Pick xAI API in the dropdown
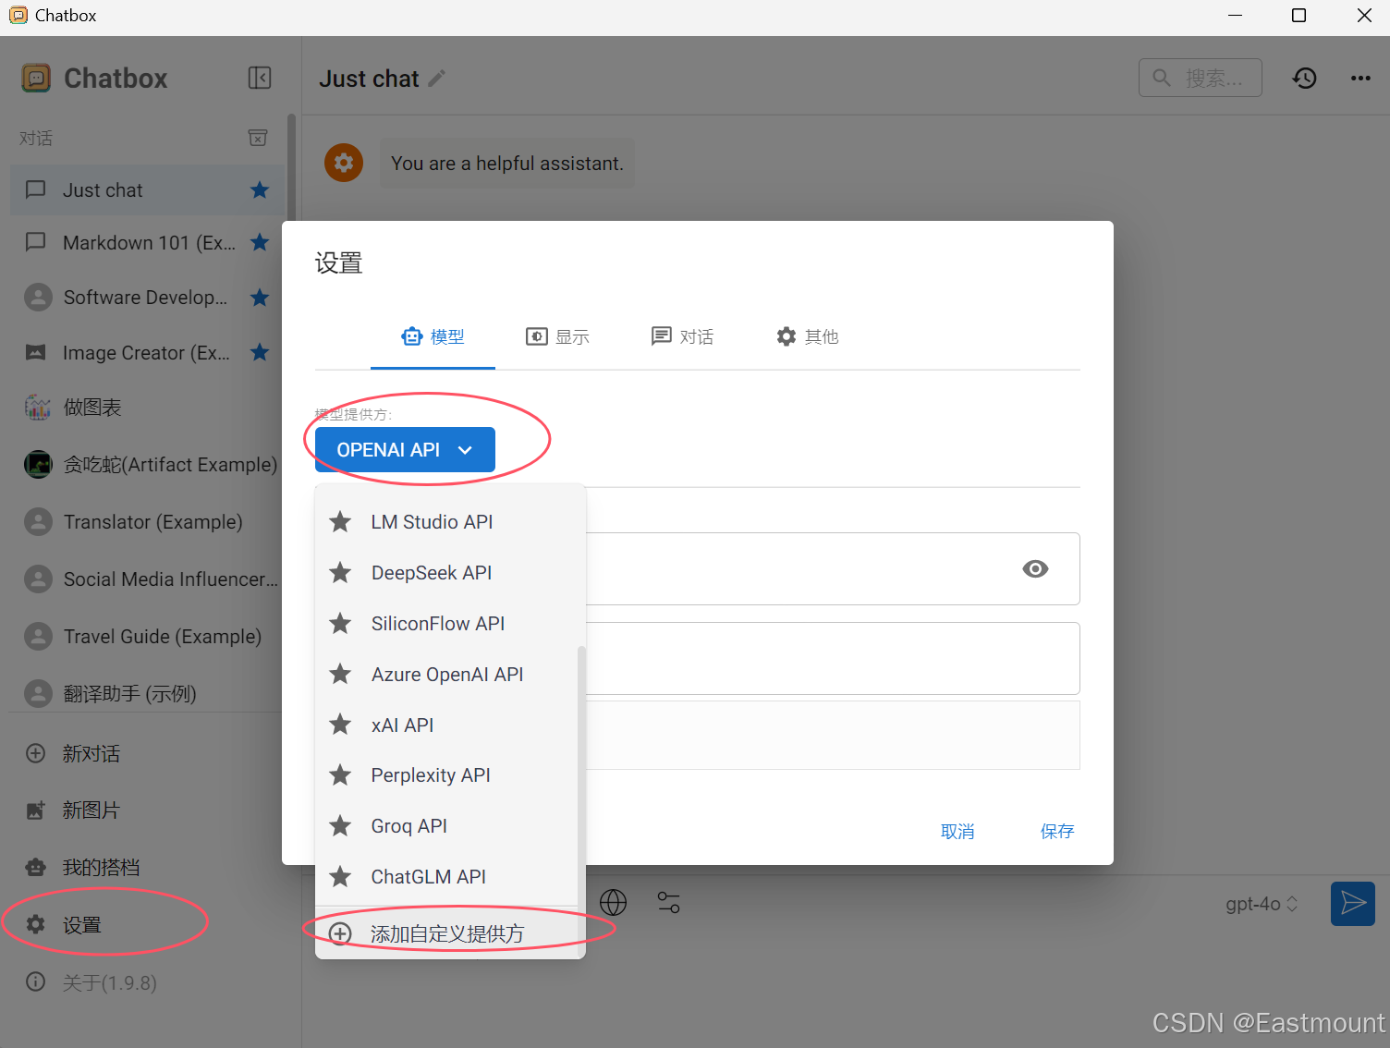Screen dimensions: 1390x1048 click(x=445, y=725)
